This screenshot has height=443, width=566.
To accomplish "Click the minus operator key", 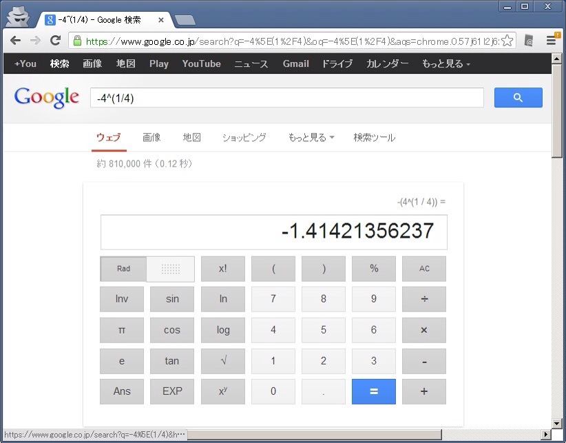I will click(x=424, y=361).
